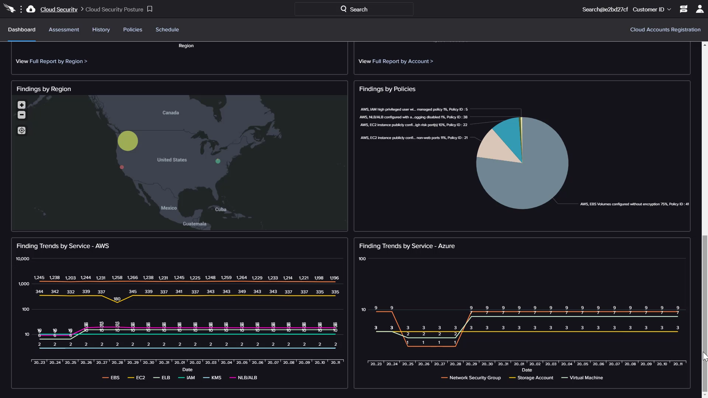Open the Assessment tab
708x398 pixels.
click(64, 29)
